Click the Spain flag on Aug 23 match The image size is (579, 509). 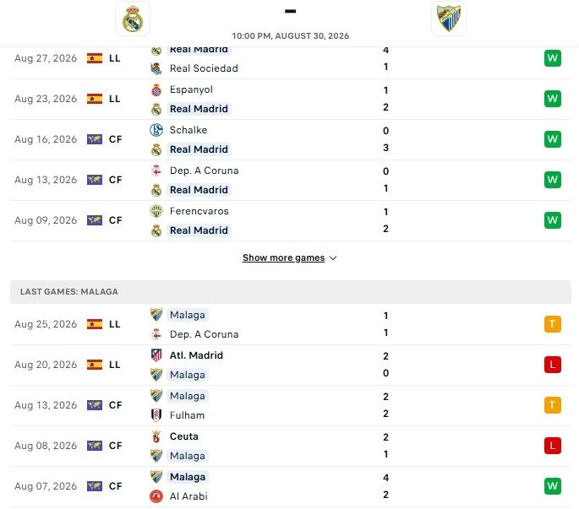[95, 99]
